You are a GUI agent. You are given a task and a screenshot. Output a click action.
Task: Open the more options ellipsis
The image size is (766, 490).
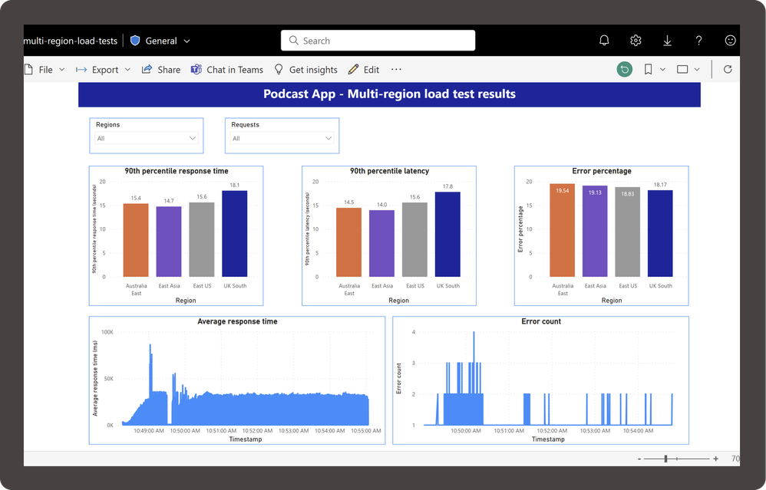coord(396,69)
